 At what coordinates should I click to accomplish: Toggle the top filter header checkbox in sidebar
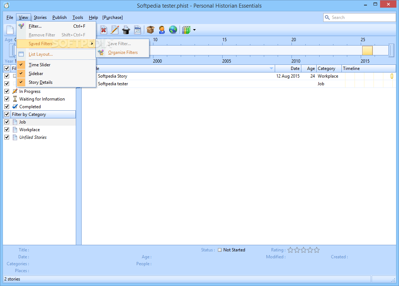pos(7,68)
